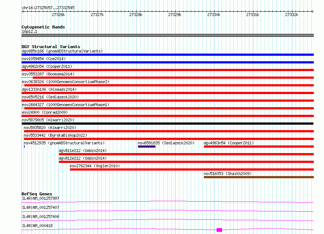Click the 27328k ruler tick label

click(136, 15)
